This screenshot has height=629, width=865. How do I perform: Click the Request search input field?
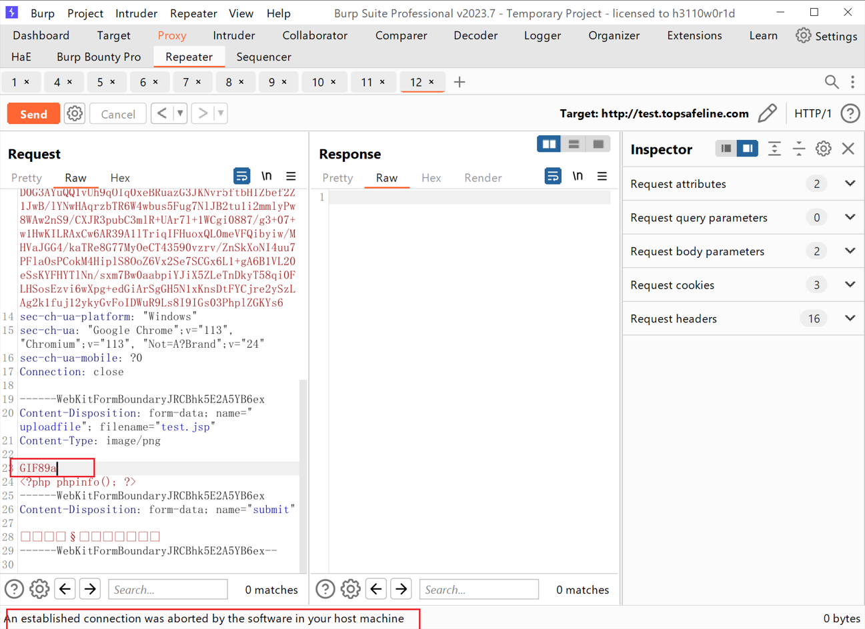tap(167, 590)
